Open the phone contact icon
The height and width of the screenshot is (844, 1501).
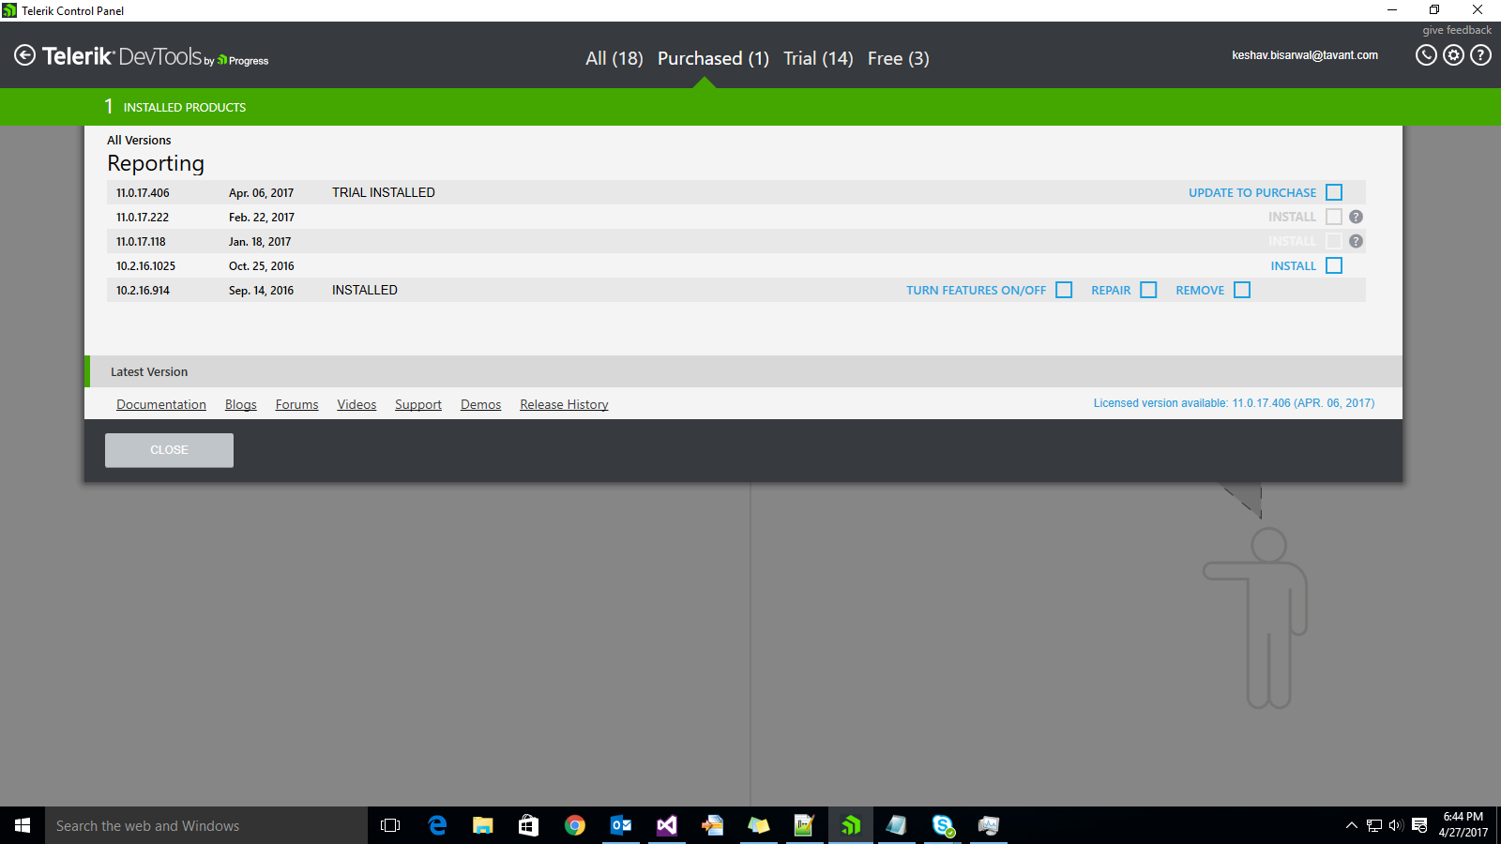coord(1426,54)
